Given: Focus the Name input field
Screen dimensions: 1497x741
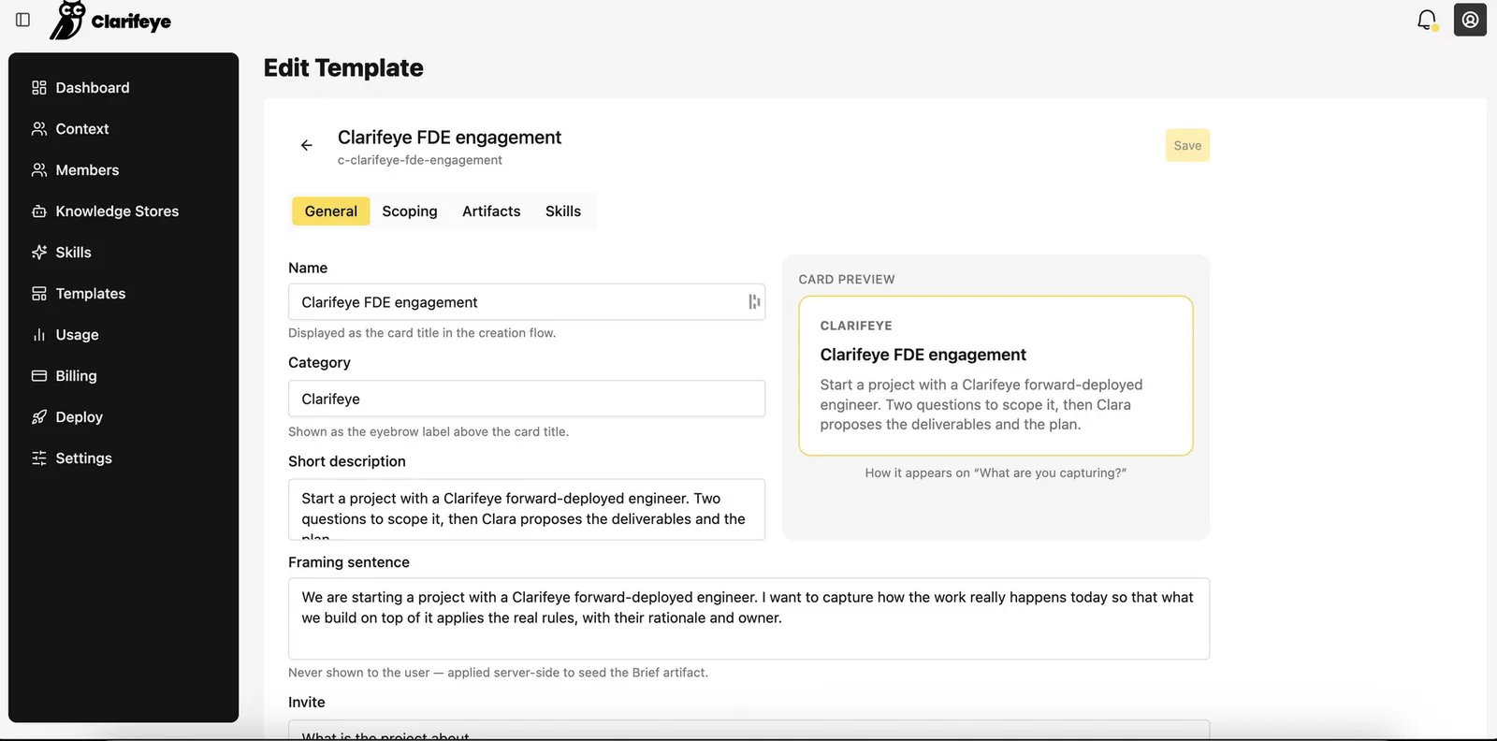Looking at the screenshot, I should (527, 302).
